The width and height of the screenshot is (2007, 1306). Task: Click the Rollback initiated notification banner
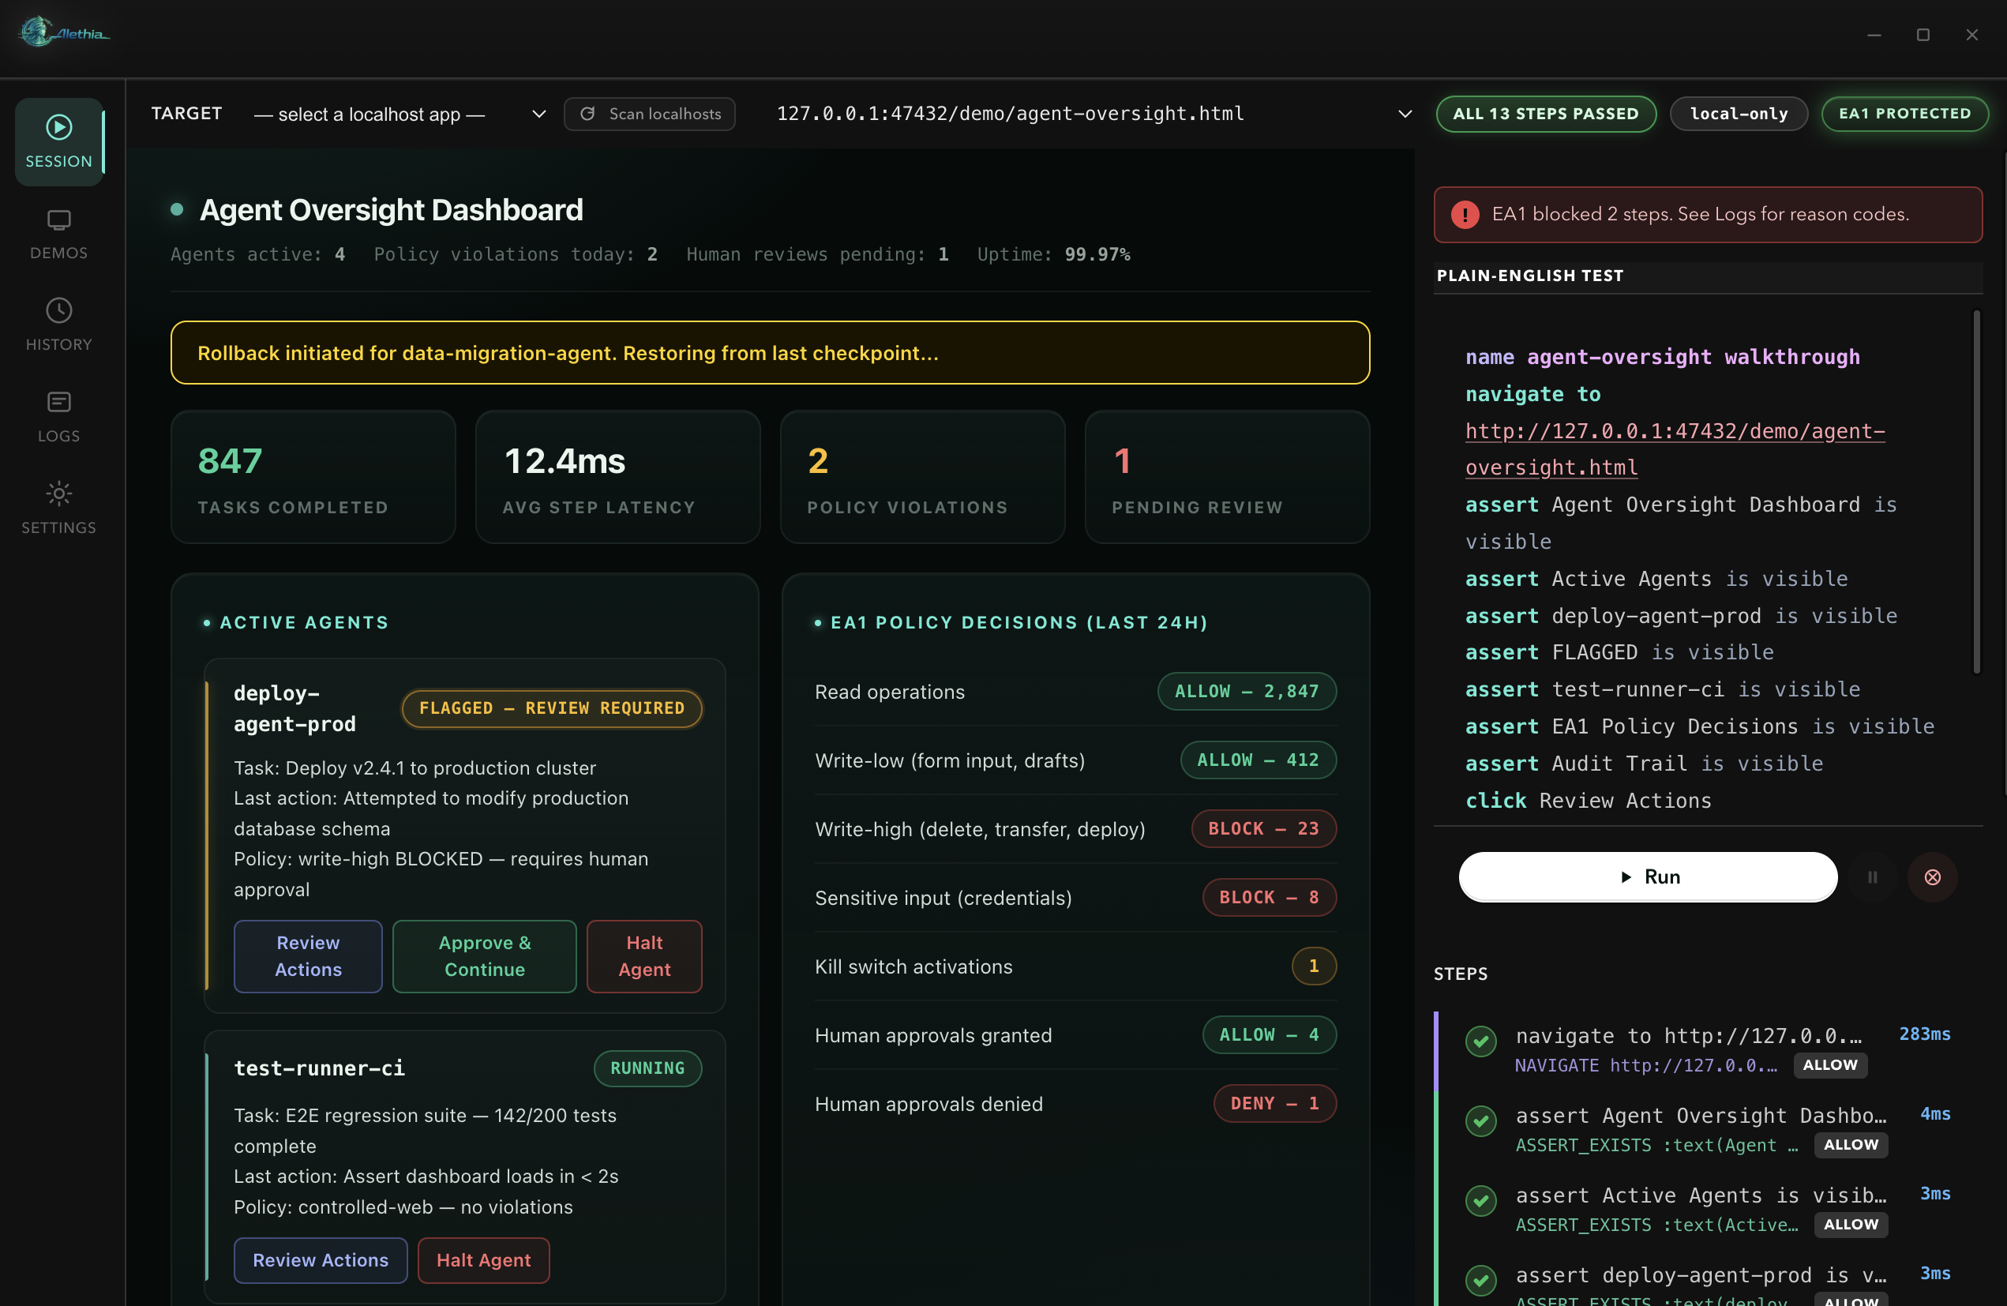[x=770, y=352]
